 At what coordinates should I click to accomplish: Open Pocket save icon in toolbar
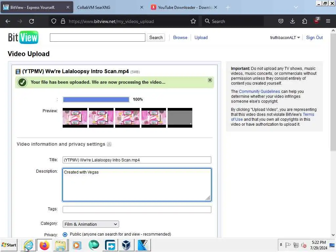tap(281, 21)
